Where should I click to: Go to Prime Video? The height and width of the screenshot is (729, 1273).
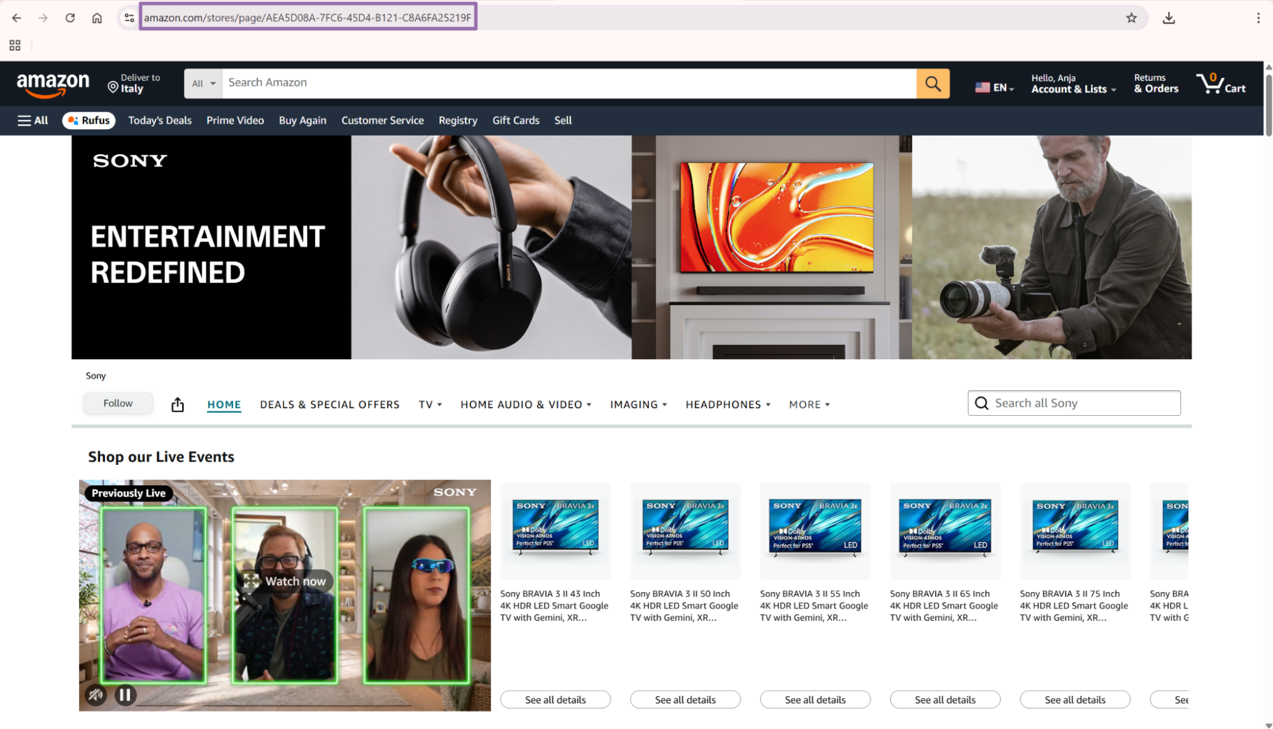pyautogui.click(x=235, y=120)
